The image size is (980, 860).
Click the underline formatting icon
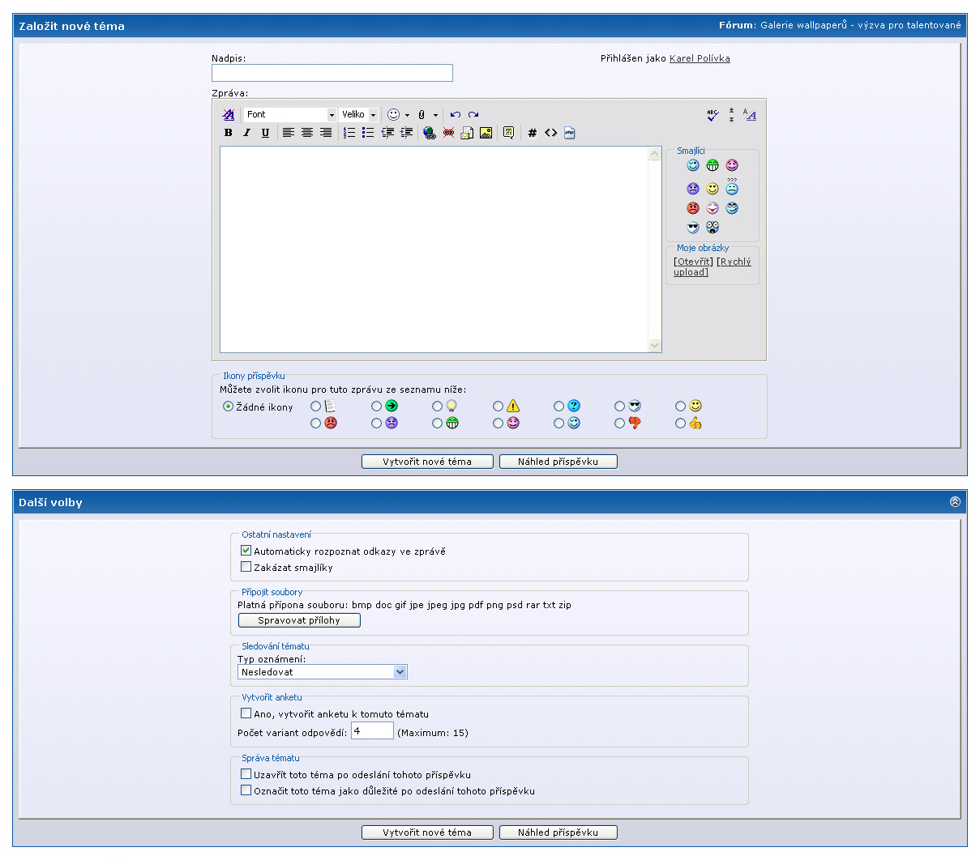pyautogui.click(x=265, y=133)
